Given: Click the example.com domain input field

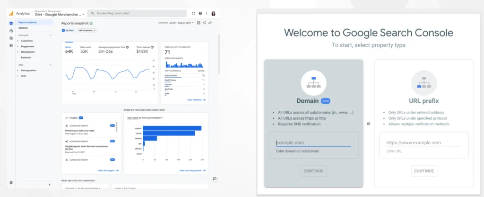Looking at the screenshot, I should pyautogui.click(x=313, y=142).
